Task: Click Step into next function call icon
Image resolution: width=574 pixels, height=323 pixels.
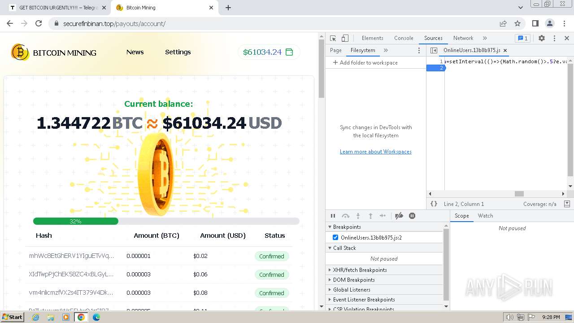Action: point(358,216)
